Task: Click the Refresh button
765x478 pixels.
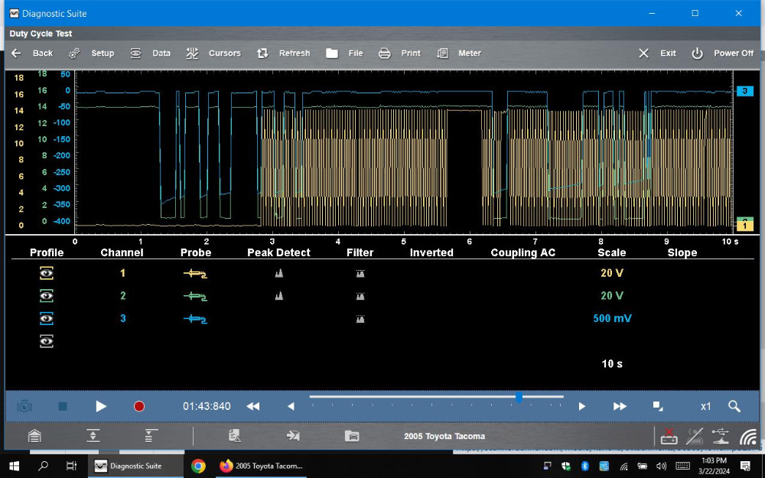Action: pos(284,54)
